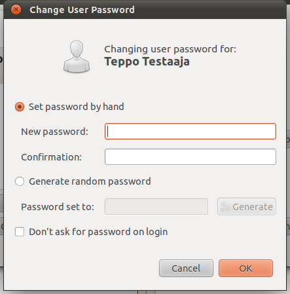290x294 pixels.
Task: Enable Don't ask for password on login
Action: (20, 232)
